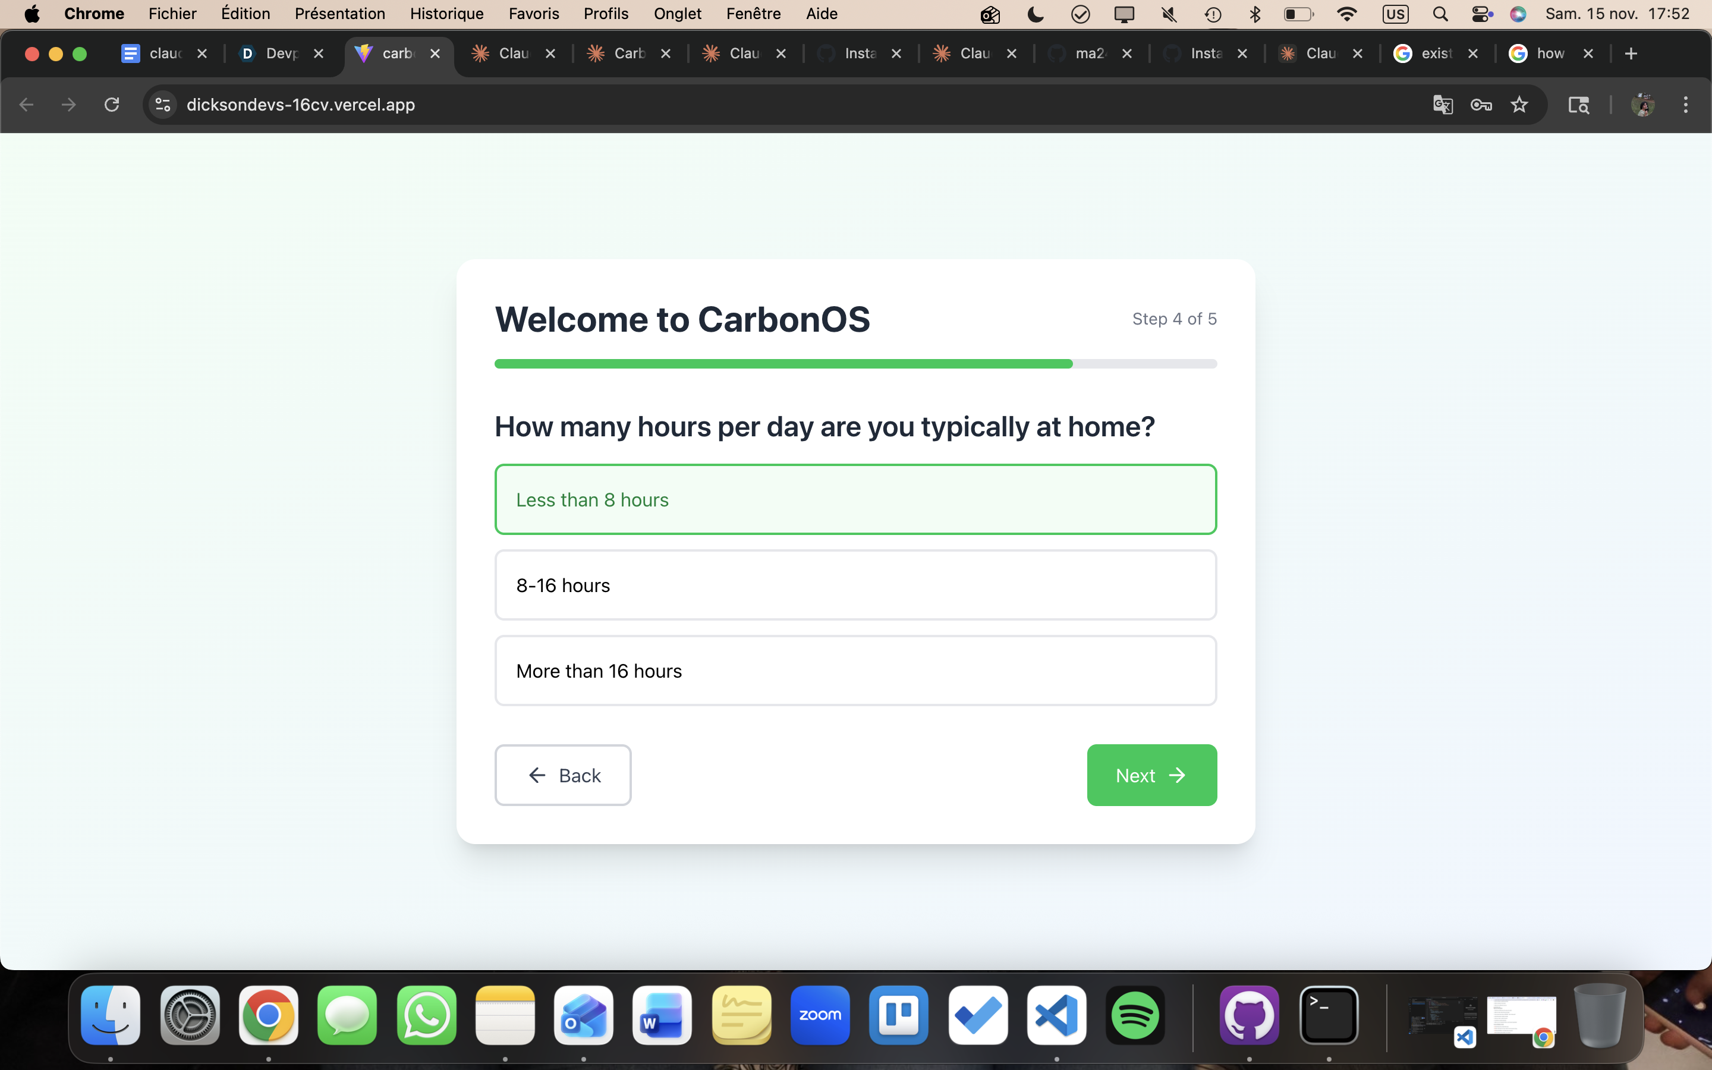Open a new tab with the plus icon
Screen dimensions: 1712x1070
click(1631, 53)
